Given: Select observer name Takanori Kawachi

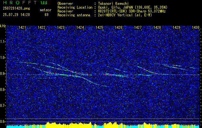Looking at the screenshot, I should 113,4.
